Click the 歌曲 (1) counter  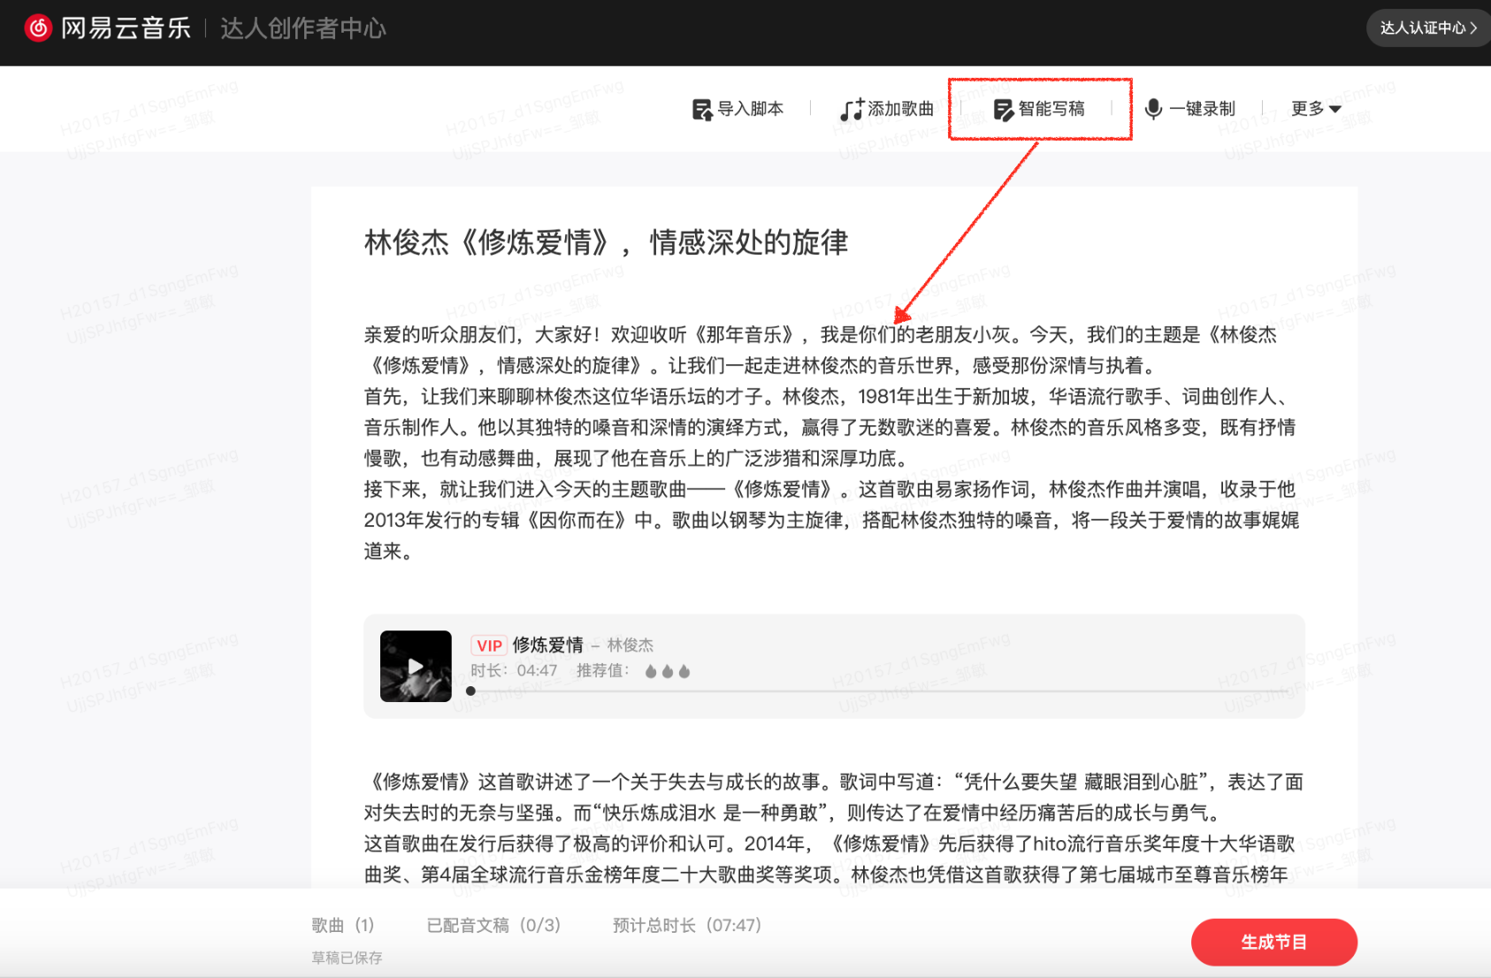(x=343, y=925)
